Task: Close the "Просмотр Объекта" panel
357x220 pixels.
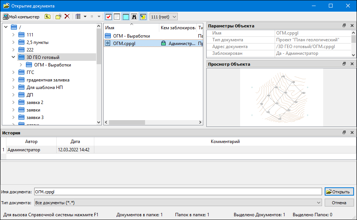Action: pos(352,64)
